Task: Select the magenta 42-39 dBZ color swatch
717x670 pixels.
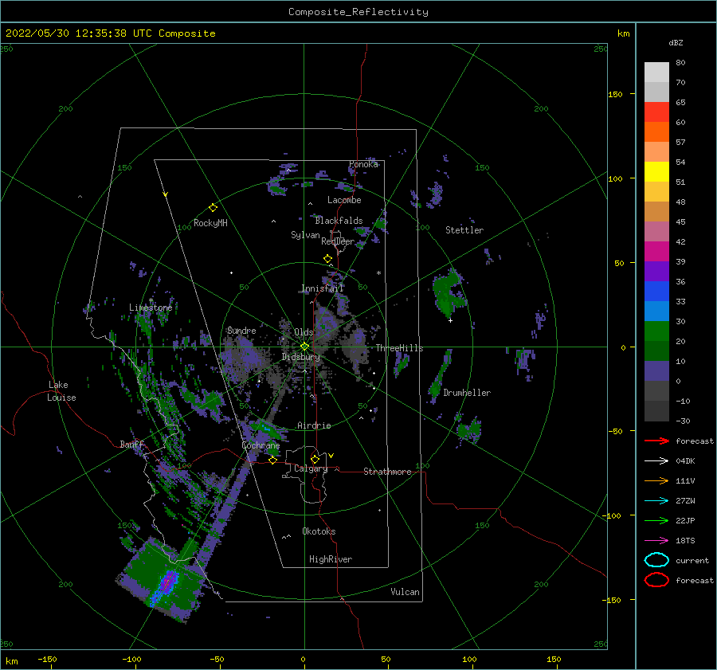Action: (x=656, y=252)
